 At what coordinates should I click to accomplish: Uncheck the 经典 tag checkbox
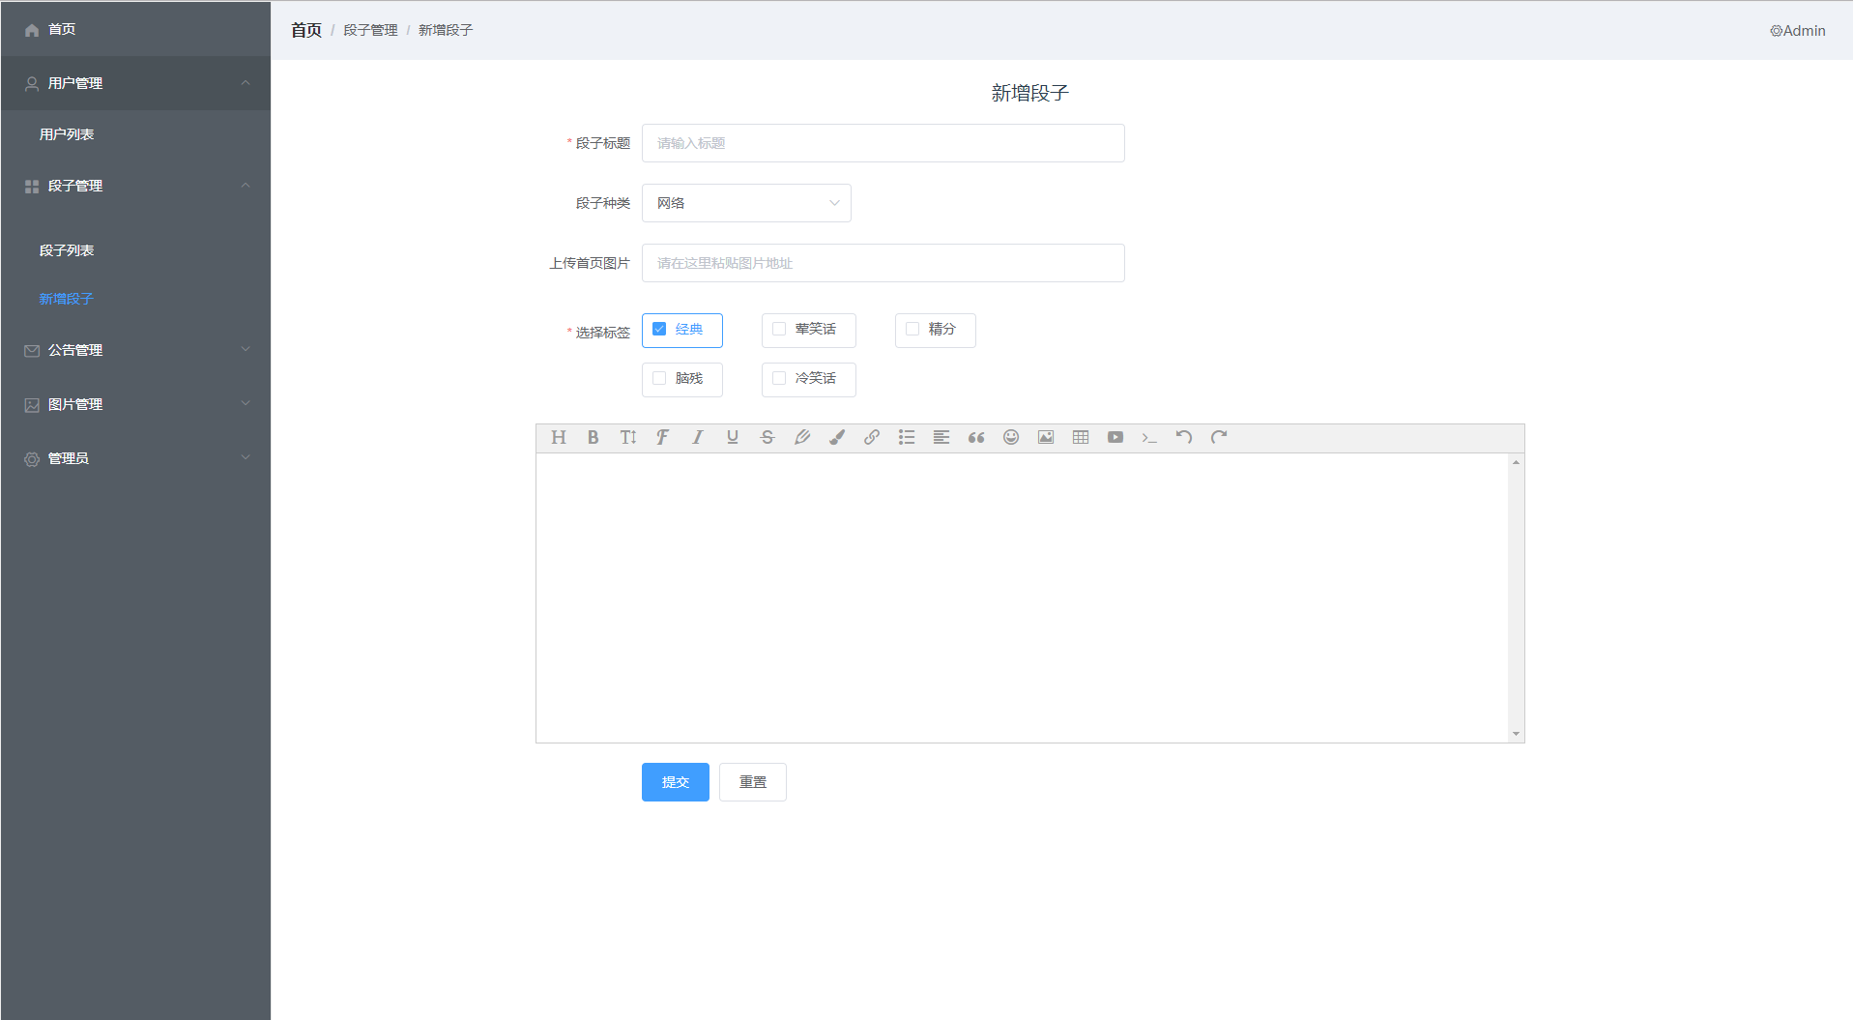pyautogui.click(x=659, y=329)
